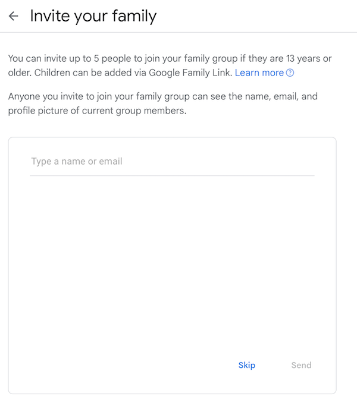Focus the "Type a name or email" field

[x=171, y=161]
